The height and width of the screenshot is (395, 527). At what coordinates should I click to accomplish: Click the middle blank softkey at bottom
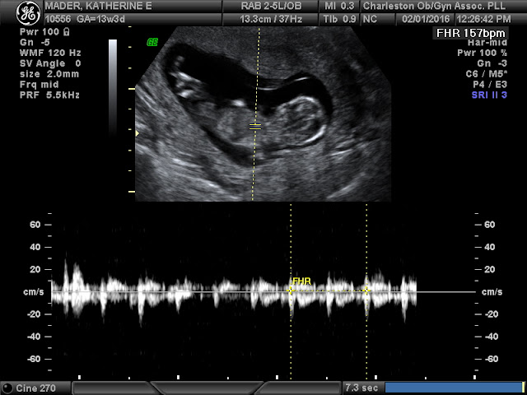[207, 388]
